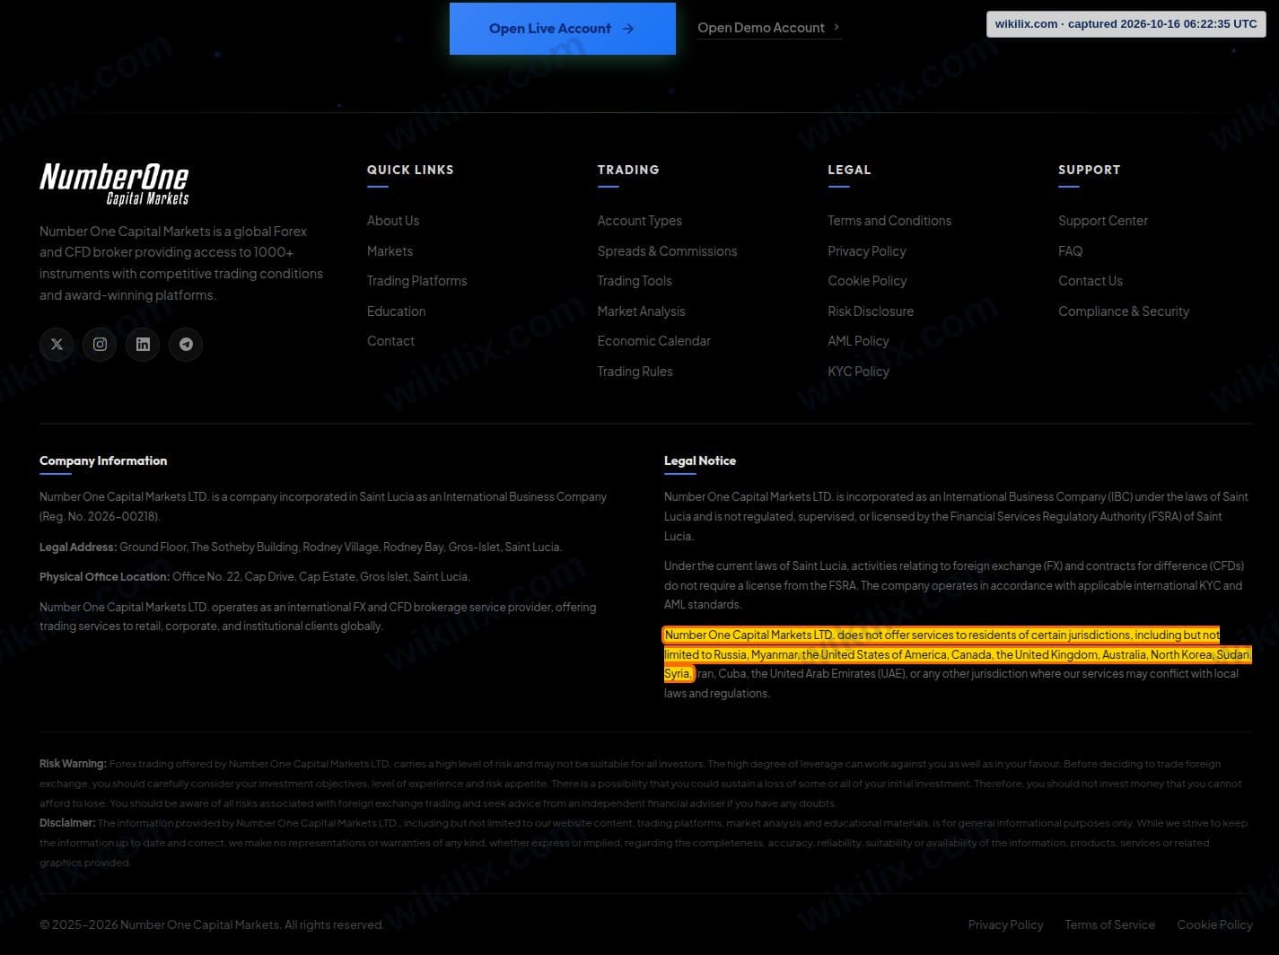Image resolution: width=1279 pixels, height=955 pixels.
Task: Visit the Trading Platforms link
Action: pos(416,281)
